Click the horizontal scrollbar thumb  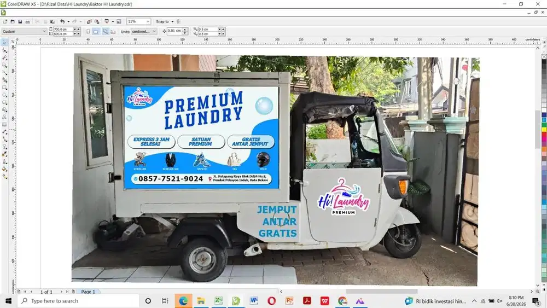tap(382, 291)
